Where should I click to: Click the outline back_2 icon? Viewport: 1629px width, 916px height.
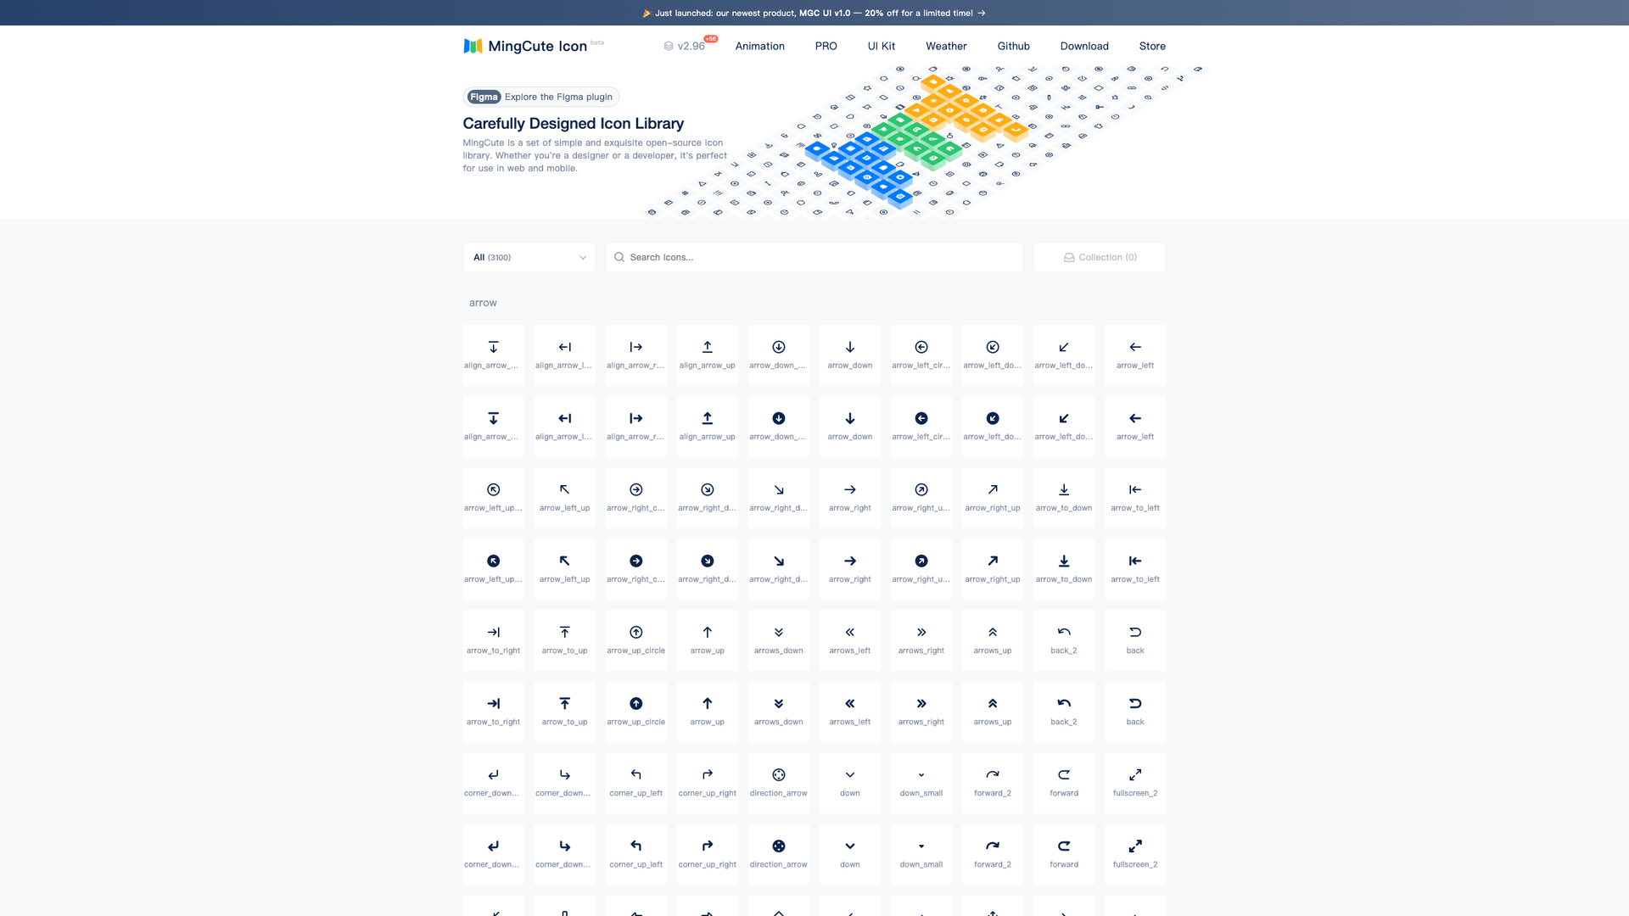[x=1063, y=633]
